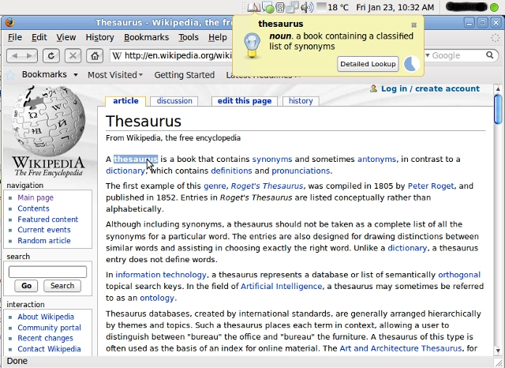Open the definitions link
The height and width of the screenshot is (368, 505).
pos(231,171)
